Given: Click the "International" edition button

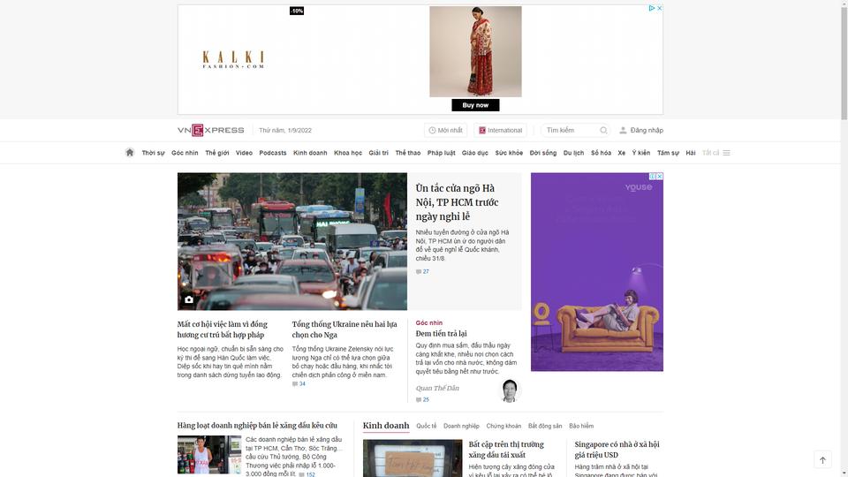Looking at the screenshot, I should 500,131.
